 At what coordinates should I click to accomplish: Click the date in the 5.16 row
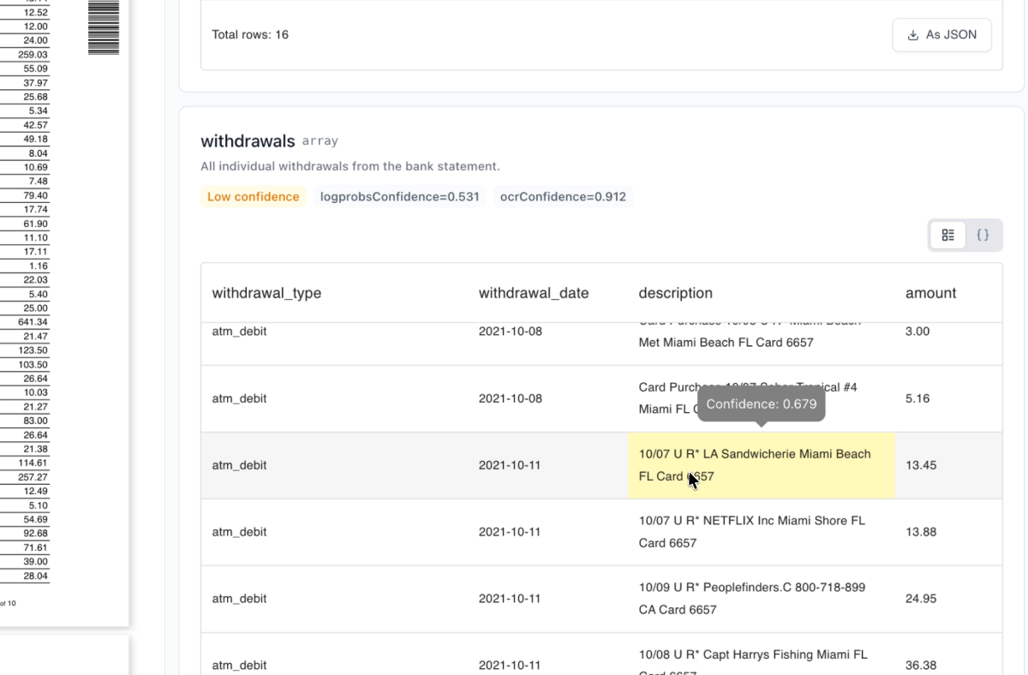pos(510,398)
